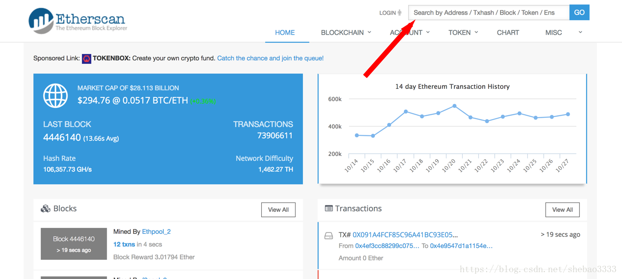Click the globe icon in market cap panel
This screenshot has height=279, width=622.
tap(55, 96)
